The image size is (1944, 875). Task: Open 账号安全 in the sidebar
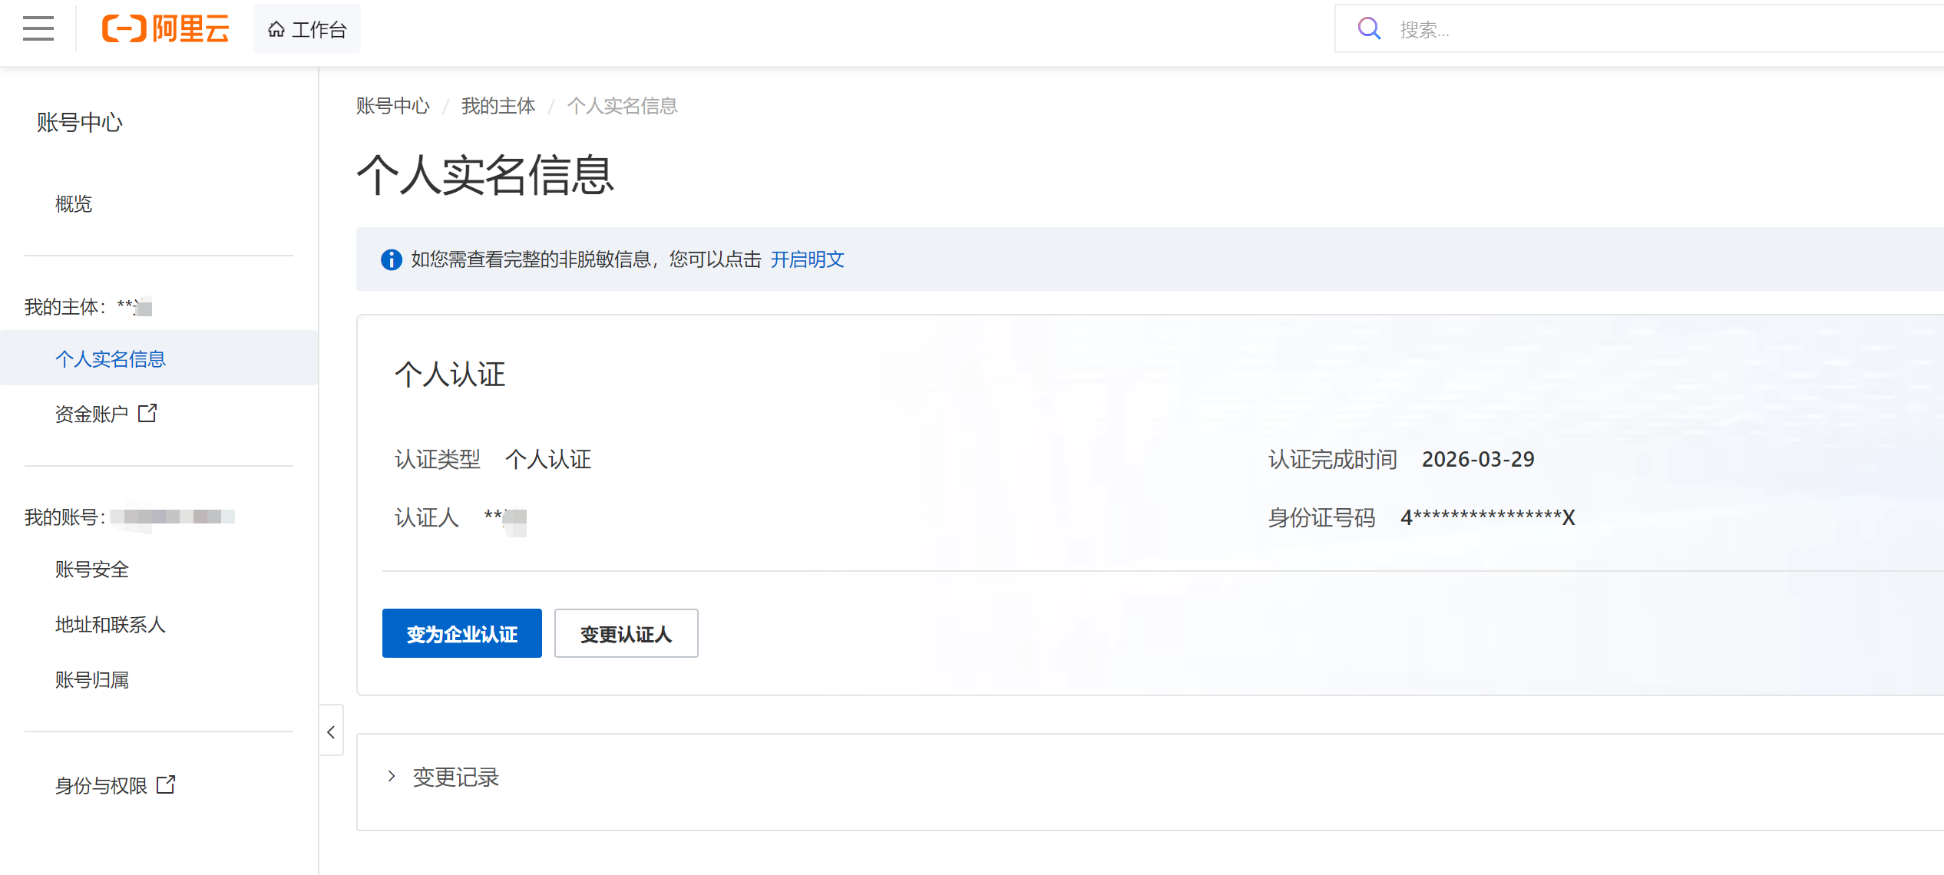[92, 570]
